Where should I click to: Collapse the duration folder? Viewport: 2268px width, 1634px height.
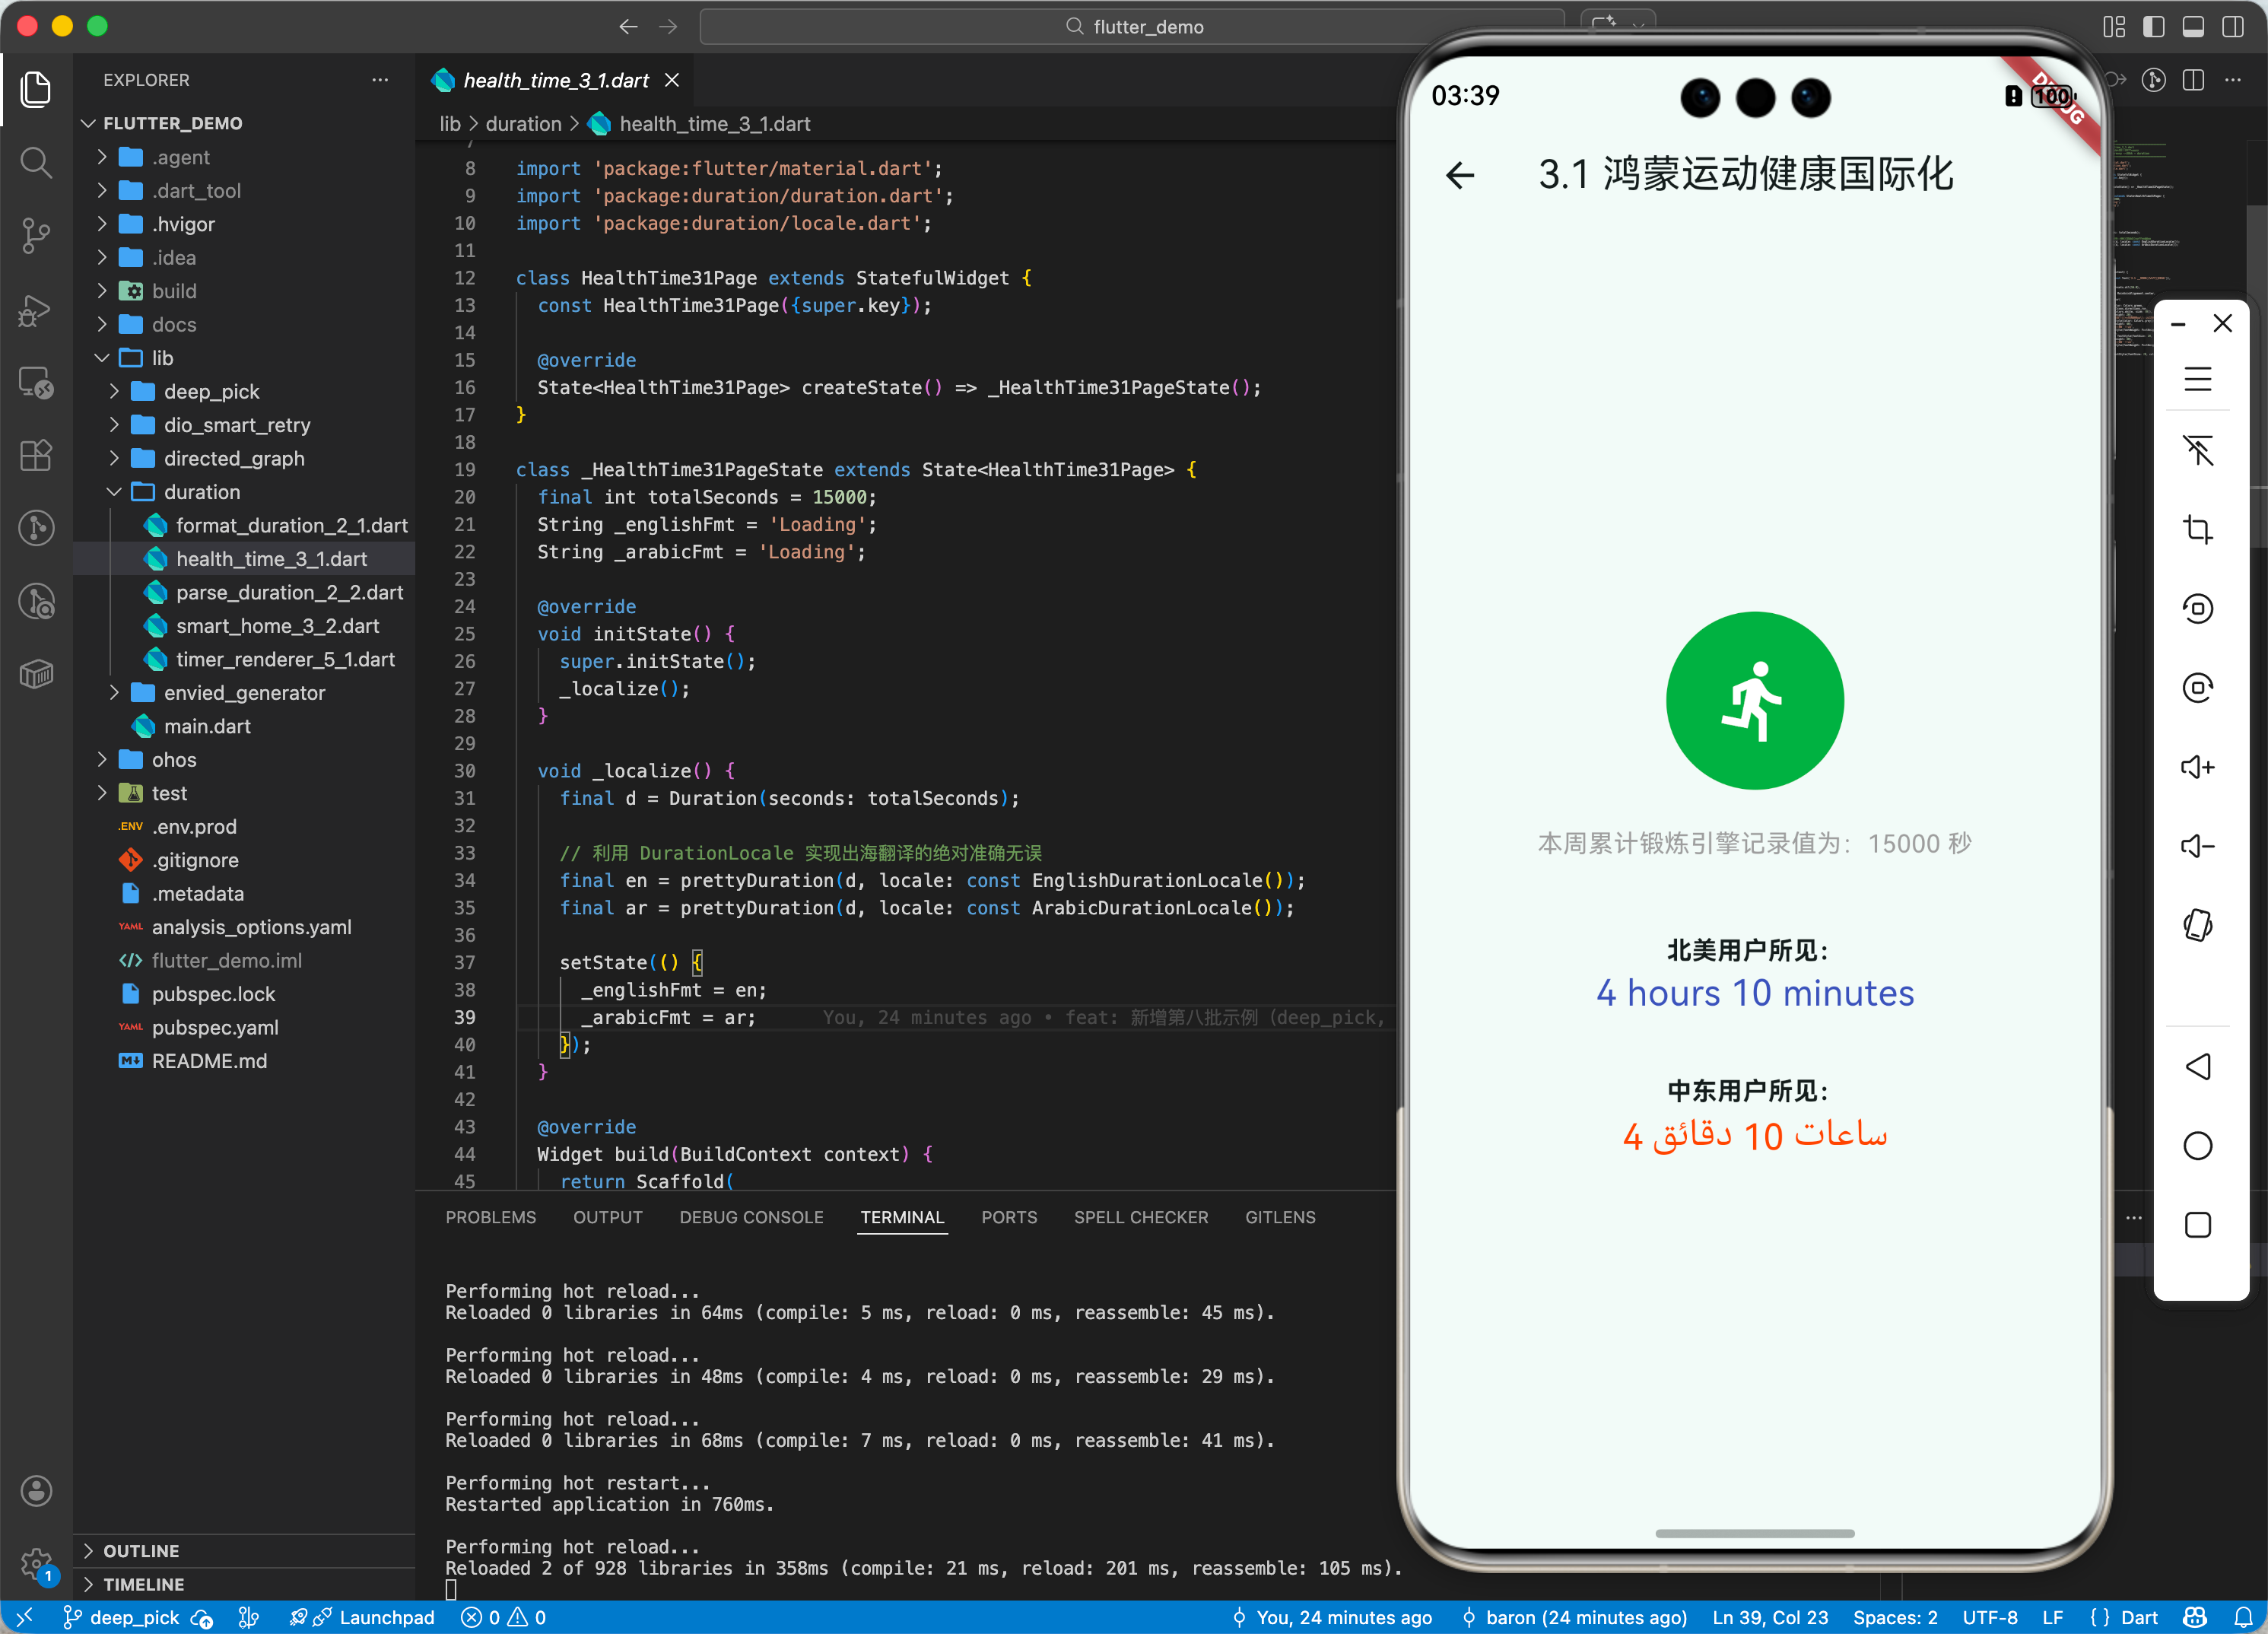[x=201, y=492]
